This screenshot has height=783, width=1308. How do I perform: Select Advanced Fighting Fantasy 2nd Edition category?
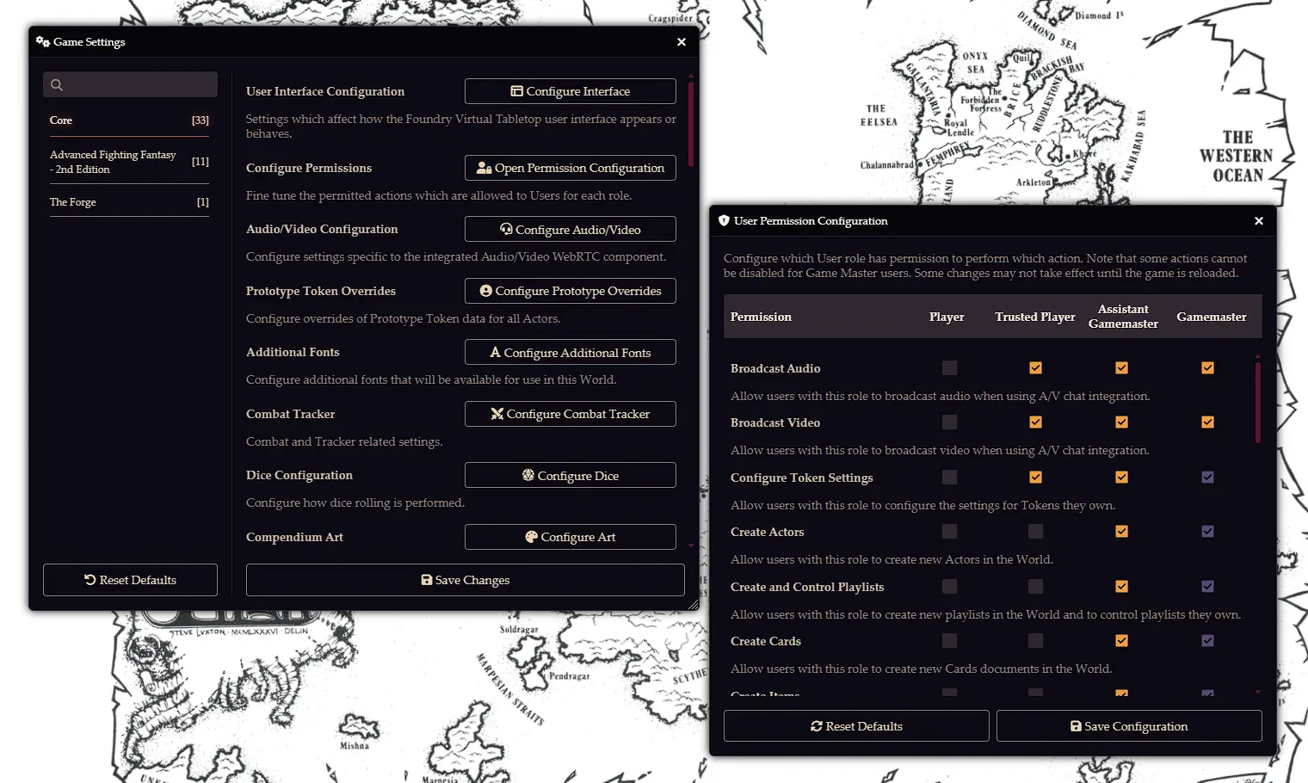(129, 162)
